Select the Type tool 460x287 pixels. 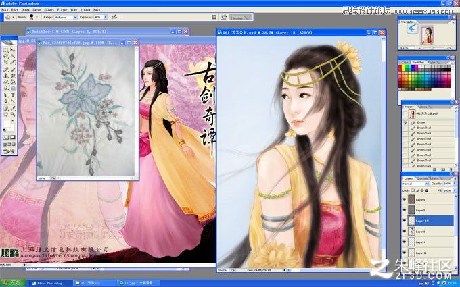tap(13, 95)
